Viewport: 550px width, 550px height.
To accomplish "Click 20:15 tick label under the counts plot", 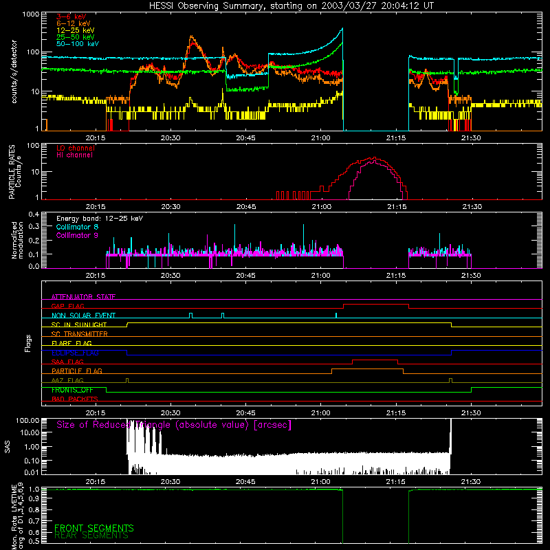I will pos(96,138).
